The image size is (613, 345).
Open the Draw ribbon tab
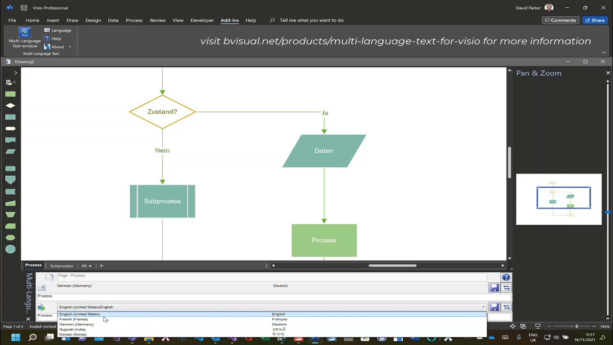tap(72, 20)
